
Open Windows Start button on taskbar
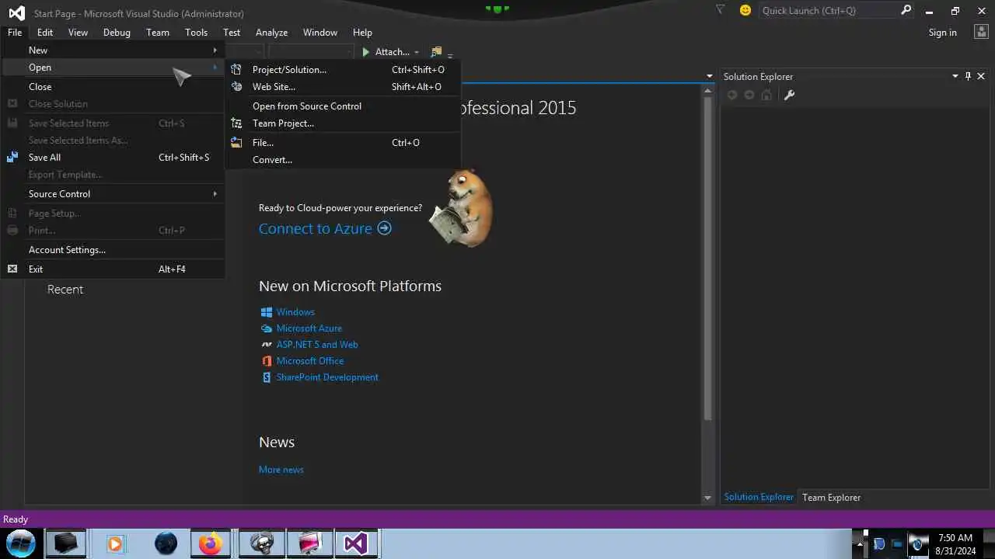20,543
